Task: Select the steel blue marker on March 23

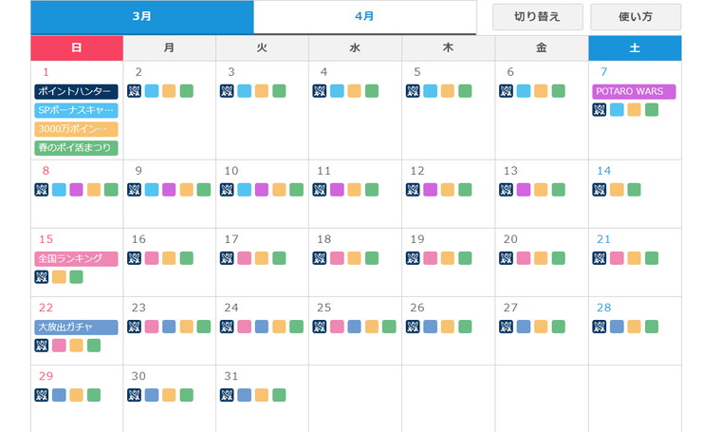Action: (169, 327)
